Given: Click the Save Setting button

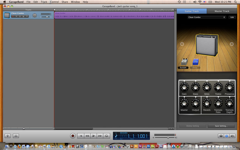Looking at the screenshot, I should click(221, 126).
